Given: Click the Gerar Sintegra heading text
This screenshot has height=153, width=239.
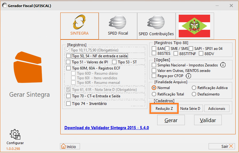Looking at the screenshot, I should click(x=30, y=95).
